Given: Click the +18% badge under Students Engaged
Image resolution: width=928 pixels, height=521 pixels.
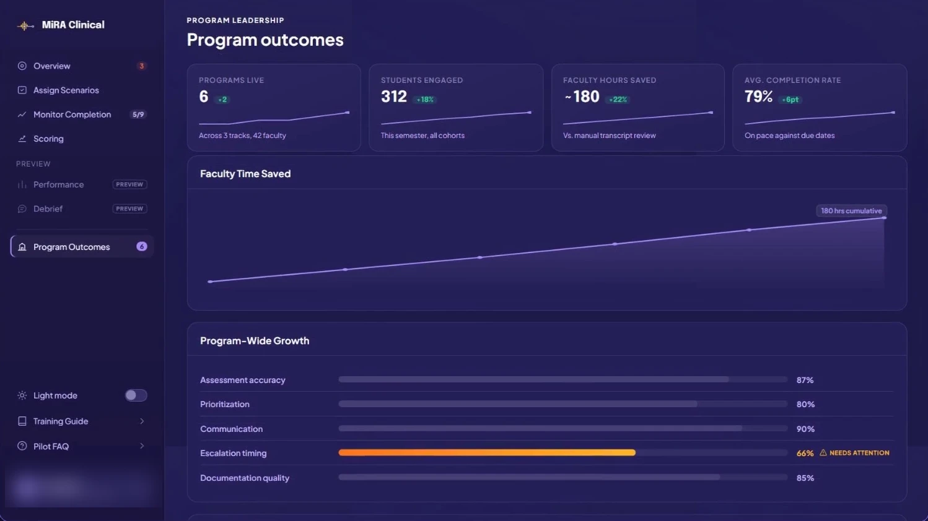Looking at the screenshot, I should coord(425,100).
